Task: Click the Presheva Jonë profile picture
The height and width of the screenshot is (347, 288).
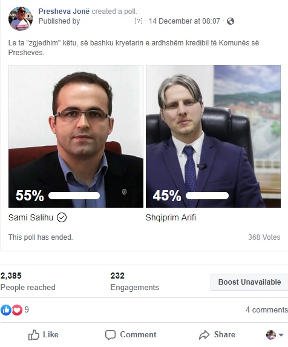Action: click(x=21, y=19)
